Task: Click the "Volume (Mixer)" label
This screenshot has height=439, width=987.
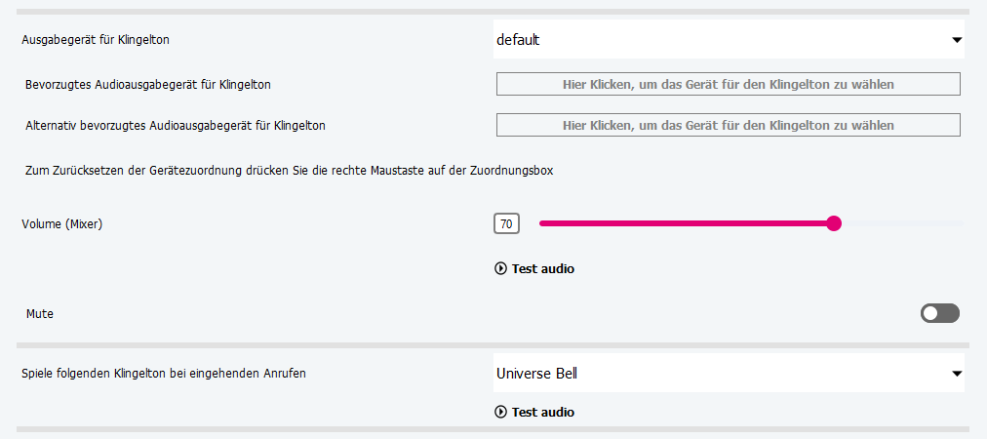Action: (61, 224)
